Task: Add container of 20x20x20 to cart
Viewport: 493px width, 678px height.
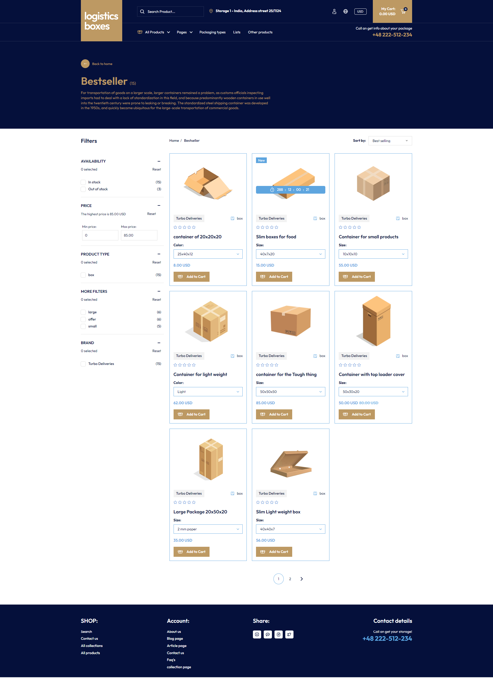Action: [191, 277]
